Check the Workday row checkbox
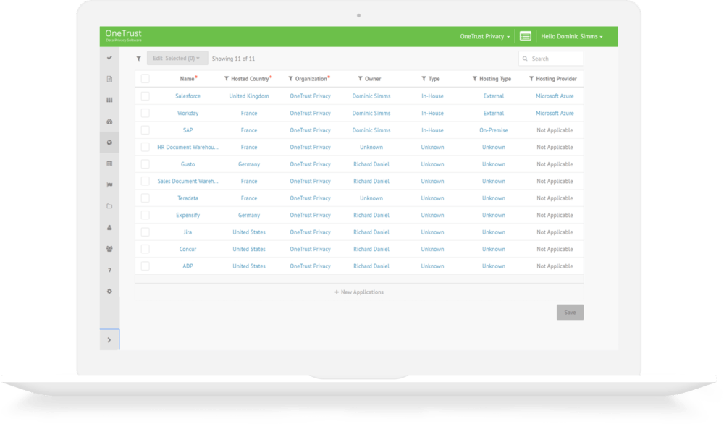This screenshot has height=424, width=724. pos(145,113)
